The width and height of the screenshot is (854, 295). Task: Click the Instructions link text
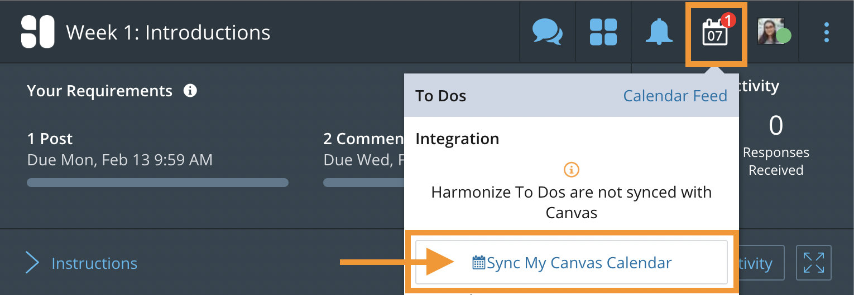click(x=94, y=263)
